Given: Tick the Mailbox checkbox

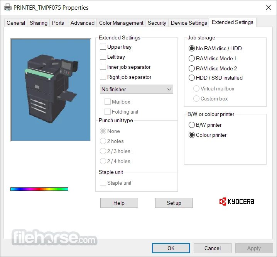Looking at the screenshot, I should pyautogui.click(x=107, y=102).
